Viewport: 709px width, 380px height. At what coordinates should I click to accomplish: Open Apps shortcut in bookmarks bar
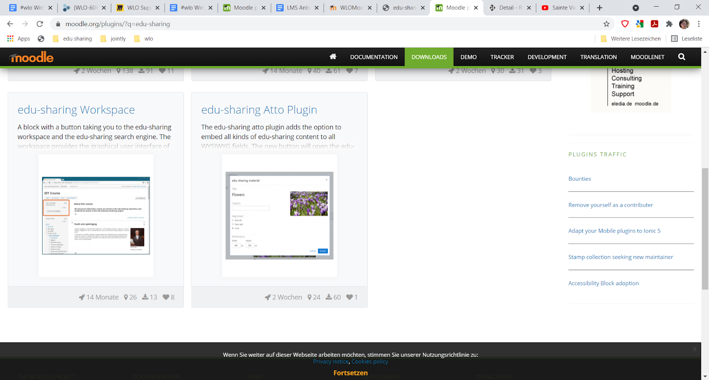click(19, 39)
